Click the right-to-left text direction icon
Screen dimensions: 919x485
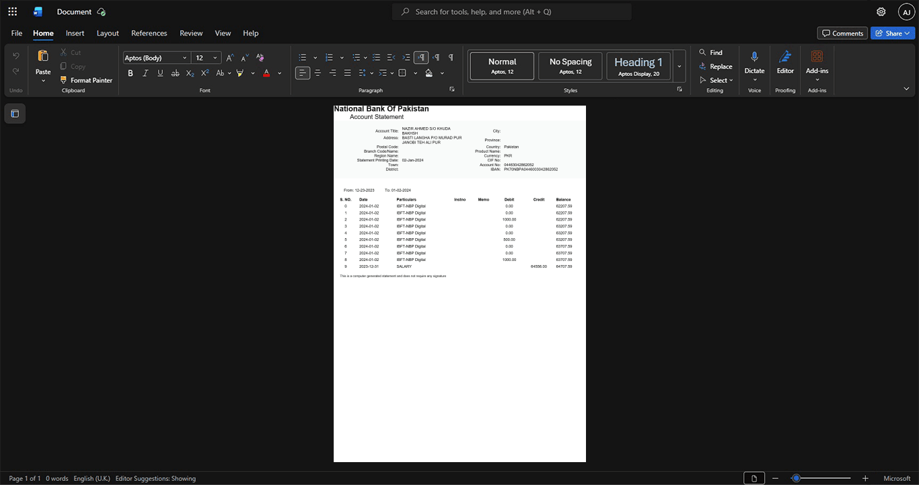click(x=436, y=58)
